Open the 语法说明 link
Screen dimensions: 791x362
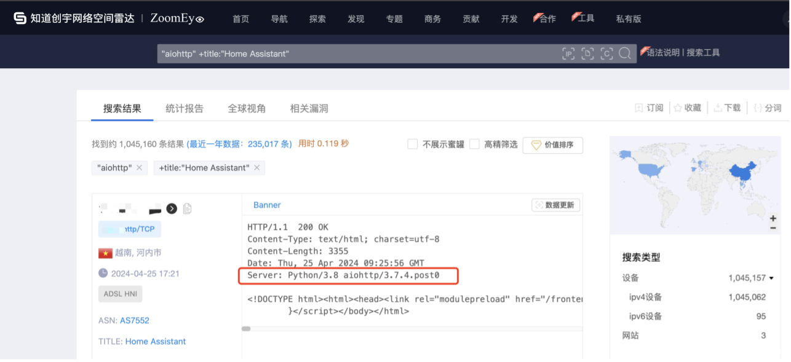pyautogui.click(x=663, y=53)
